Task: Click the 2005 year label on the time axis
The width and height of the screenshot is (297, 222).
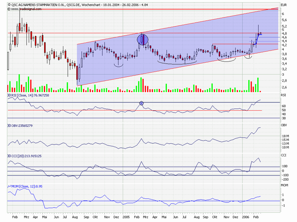Action: tap(126, 217)
